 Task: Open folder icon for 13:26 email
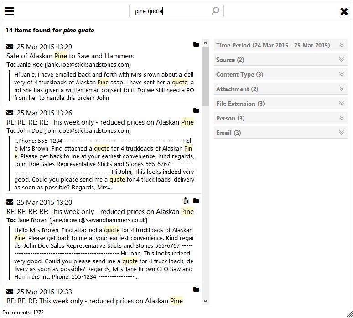point(196,110)
